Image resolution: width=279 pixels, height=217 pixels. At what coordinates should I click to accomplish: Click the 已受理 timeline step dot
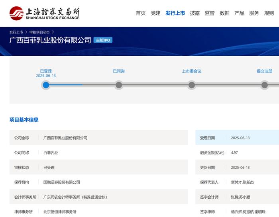tap(46, 85)
